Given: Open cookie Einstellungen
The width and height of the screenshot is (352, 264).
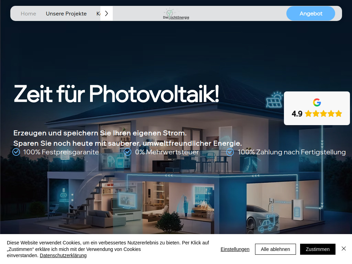Looking at the screenshot, I should [235, 249].
